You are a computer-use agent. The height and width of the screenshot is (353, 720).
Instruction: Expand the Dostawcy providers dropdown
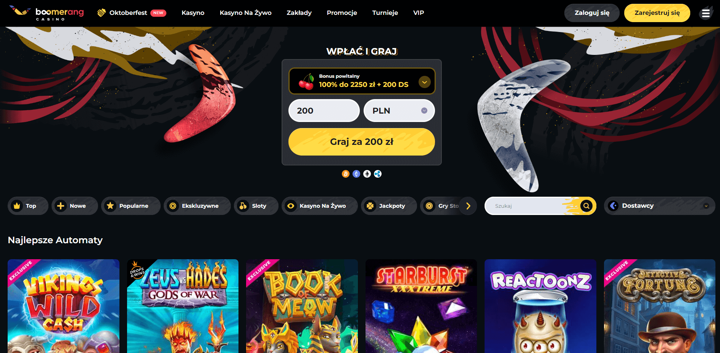(659, 206)
